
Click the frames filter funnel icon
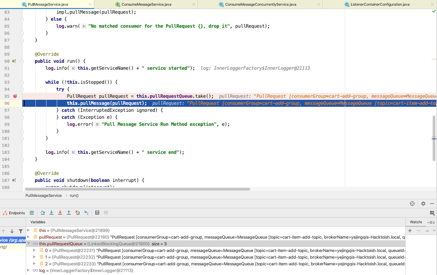click(21, 231)
